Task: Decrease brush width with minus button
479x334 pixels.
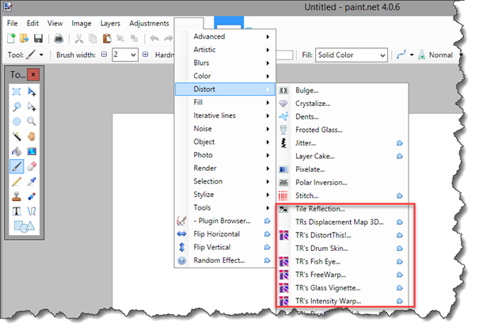Action: point(105,55)
